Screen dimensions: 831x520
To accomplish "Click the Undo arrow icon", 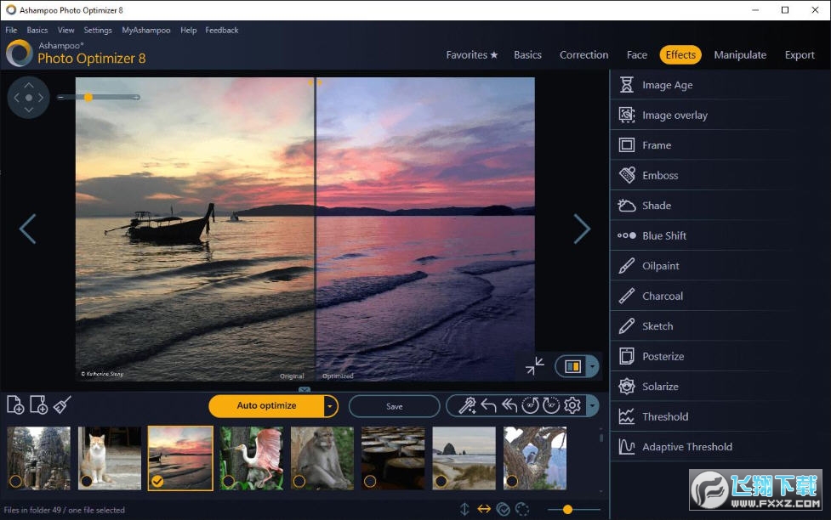I will 488,406.
